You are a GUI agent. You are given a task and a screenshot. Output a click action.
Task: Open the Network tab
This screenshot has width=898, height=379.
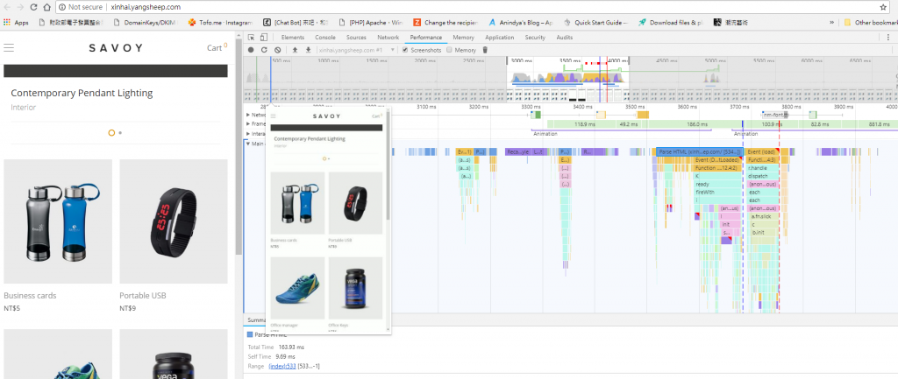pos(388,37)
